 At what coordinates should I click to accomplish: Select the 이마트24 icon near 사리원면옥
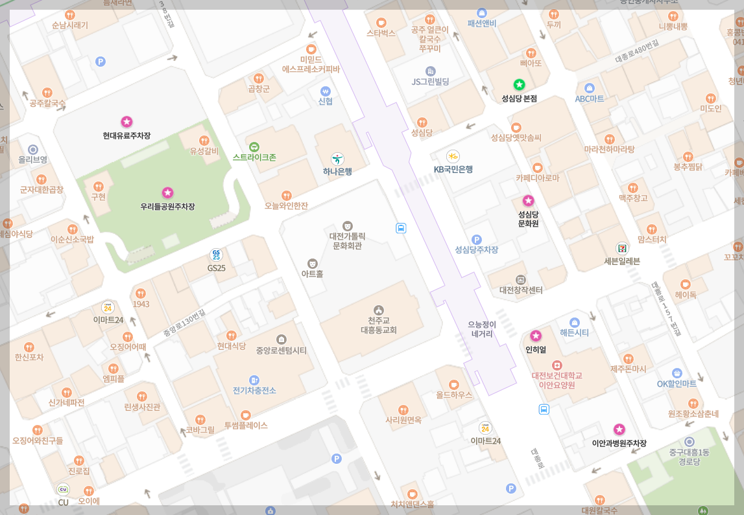coord(485,428)
